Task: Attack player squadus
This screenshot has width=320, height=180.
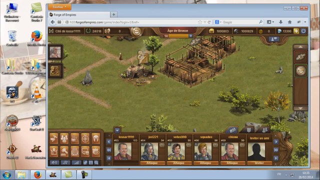Action: [205, 163]
